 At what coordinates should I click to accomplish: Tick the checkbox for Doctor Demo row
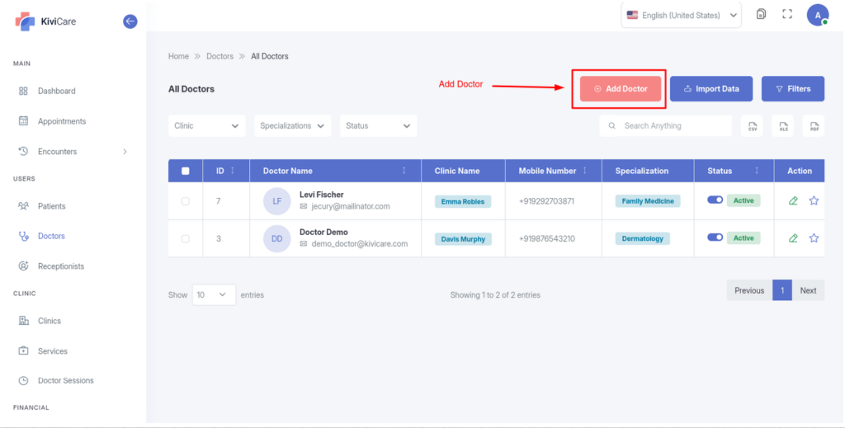[x=185, y=238]
